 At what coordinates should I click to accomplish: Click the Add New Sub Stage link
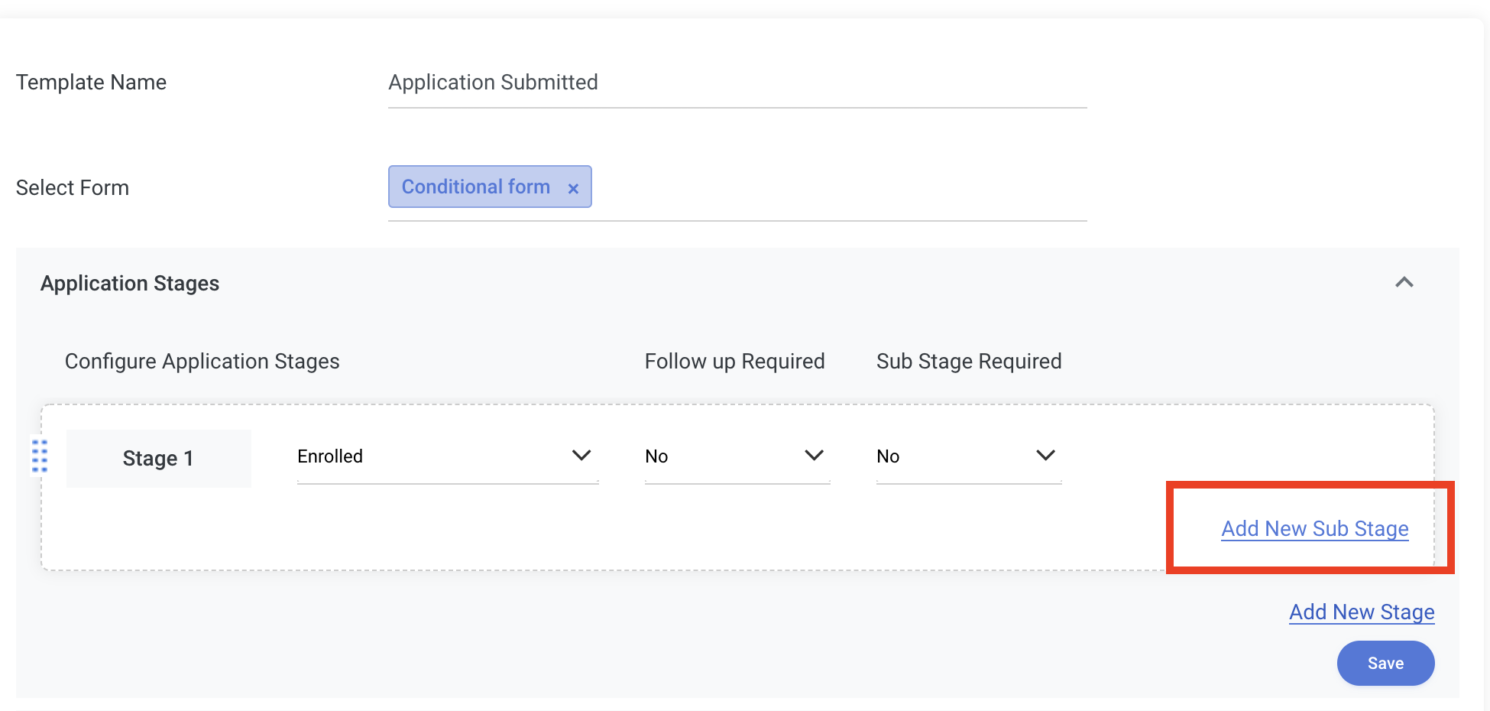click(1314, 528)
